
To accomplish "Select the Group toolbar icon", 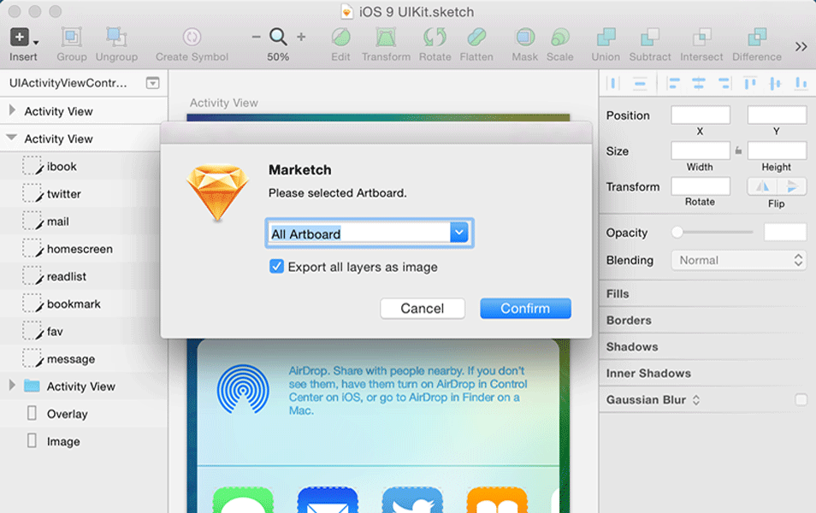I will click(72, 38).
